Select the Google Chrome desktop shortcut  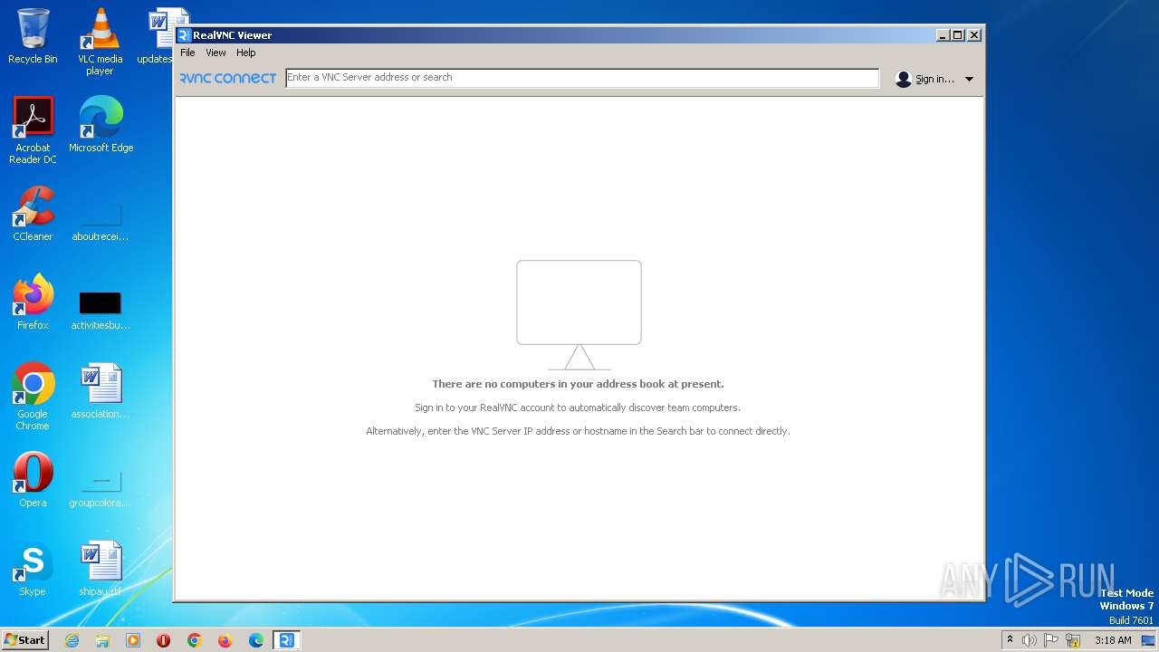33,397
